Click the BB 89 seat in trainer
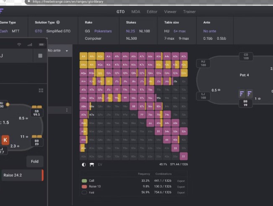273x206 pixels. tap(36, 142)
